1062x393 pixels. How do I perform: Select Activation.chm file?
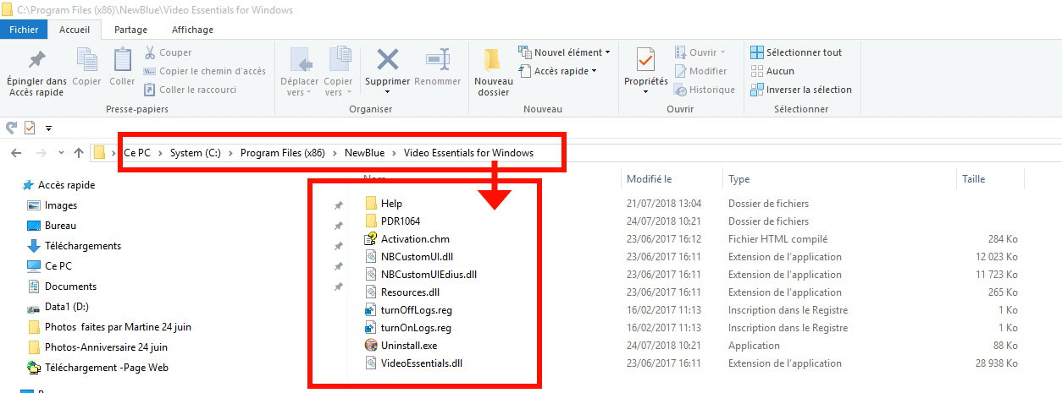coord(407,239)
